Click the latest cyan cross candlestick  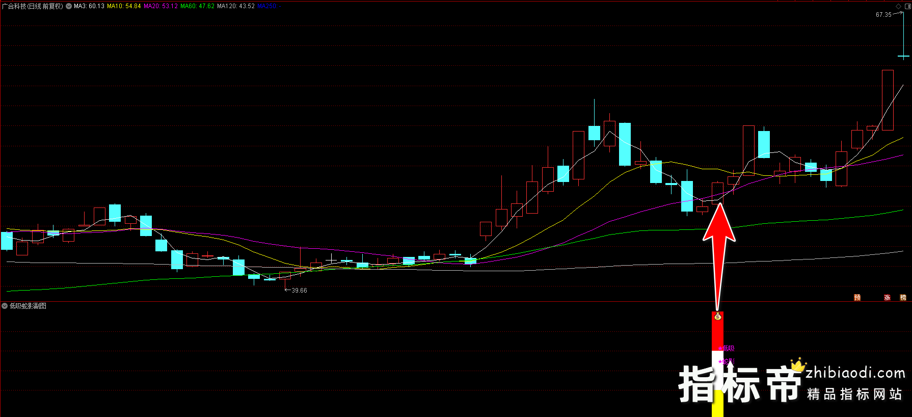click(903, 56)
